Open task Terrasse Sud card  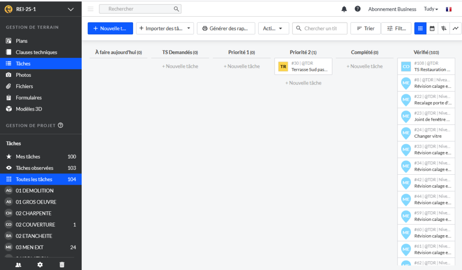click(303, 66)
